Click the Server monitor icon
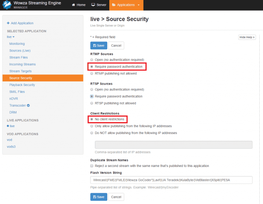 (93, 5)
